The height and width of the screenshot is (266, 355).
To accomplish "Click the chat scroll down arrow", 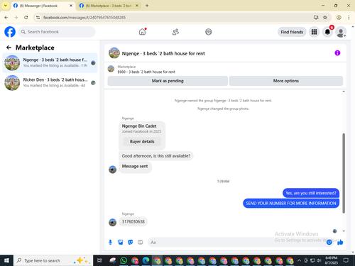I will coord(344,231).
